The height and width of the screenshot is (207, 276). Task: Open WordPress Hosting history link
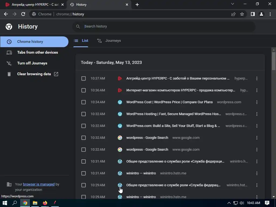pos(174,114)
